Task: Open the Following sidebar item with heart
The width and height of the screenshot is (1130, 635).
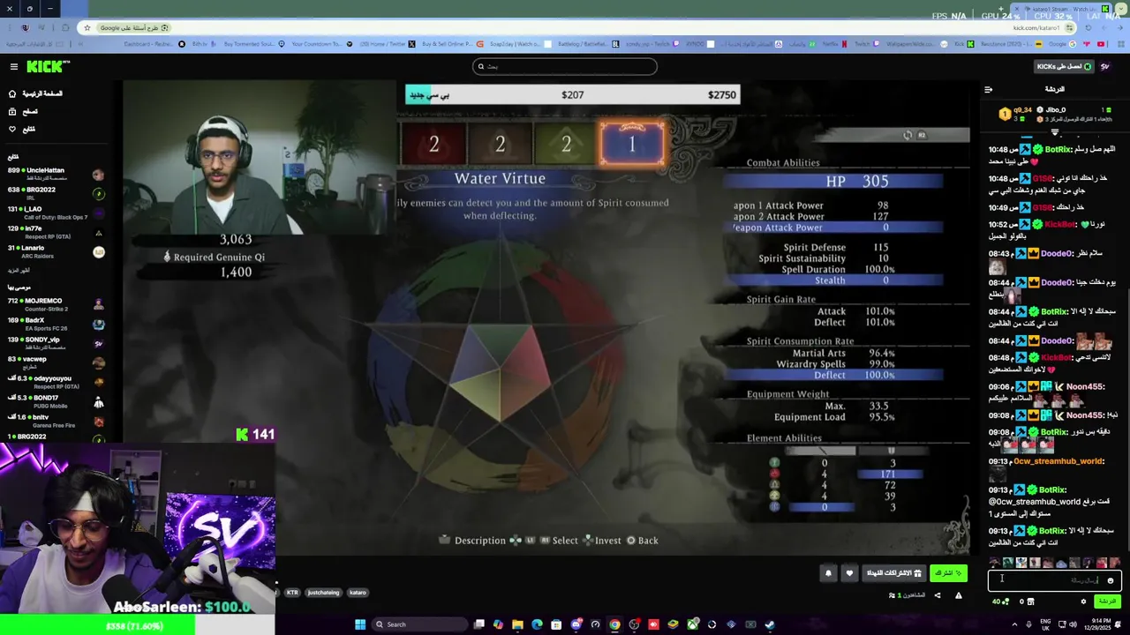Action: pyautogui.click(x=22, y=129)
